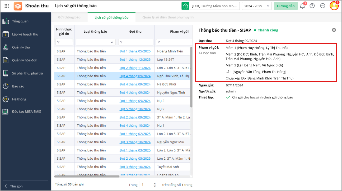342x191 pixels.
Task: Open link Đợt 1 tháng 12/2025
Action: (135, 60)
